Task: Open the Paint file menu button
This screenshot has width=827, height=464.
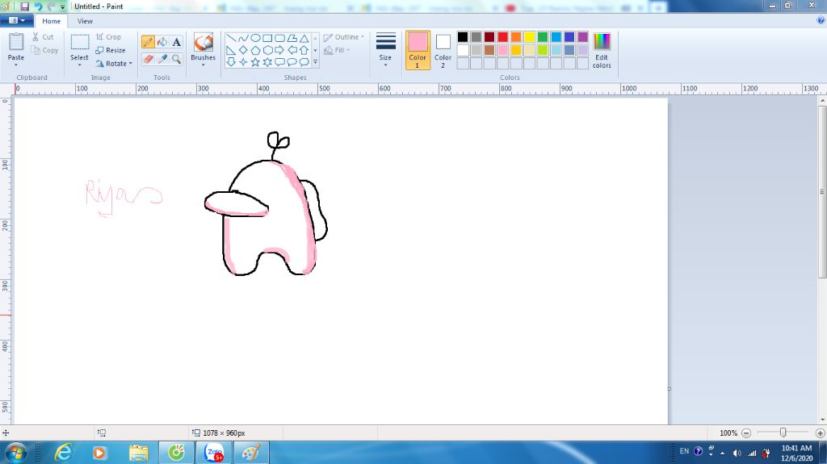Action: [17, 20]
